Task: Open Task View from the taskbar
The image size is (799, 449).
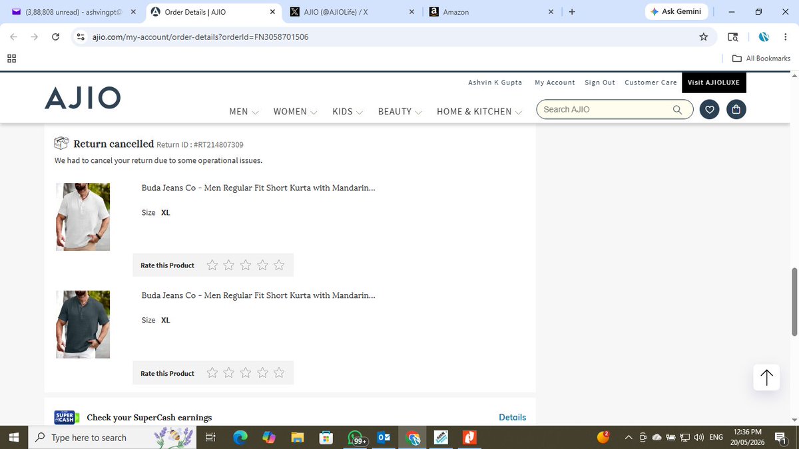Action: tap(210, 438)
